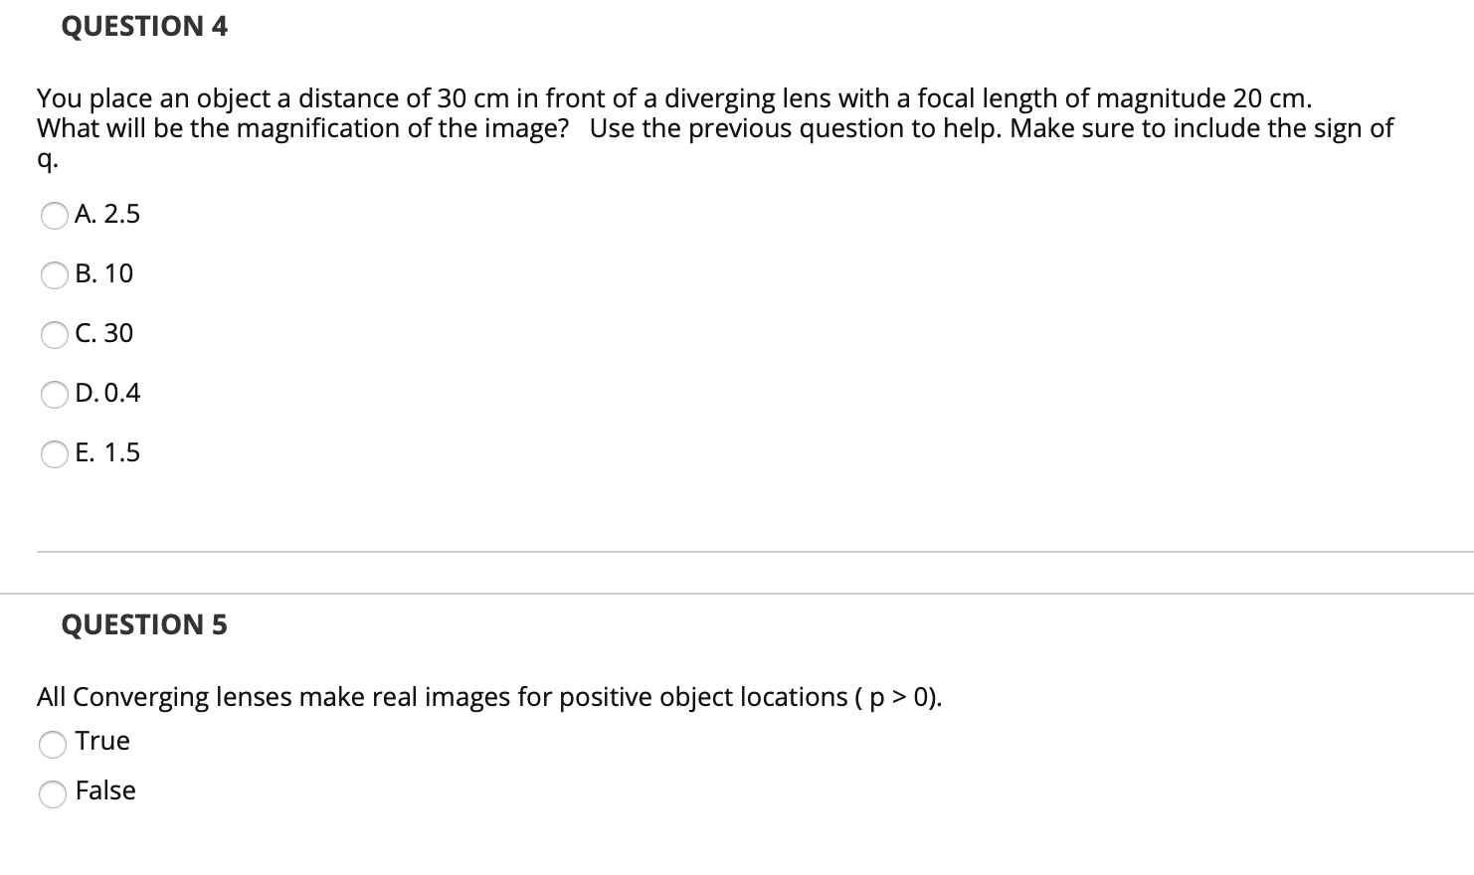Viewport: 1474px width, 875px height.
Task: Click the radio button beside option D
Action: click(x=56, y=394)
